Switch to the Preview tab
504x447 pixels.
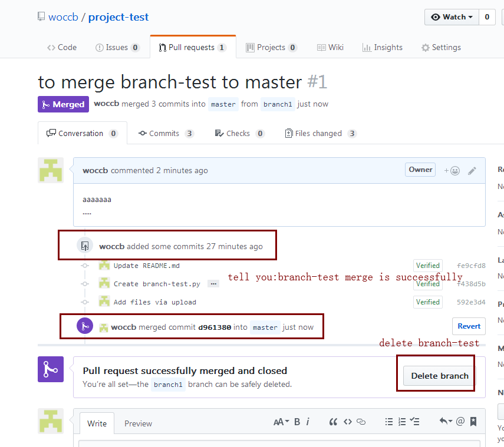coord(138,423)
